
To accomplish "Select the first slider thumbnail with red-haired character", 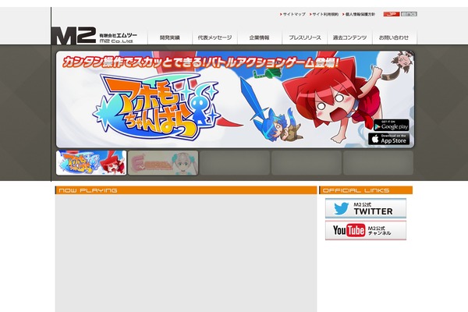I will (91, 163).
